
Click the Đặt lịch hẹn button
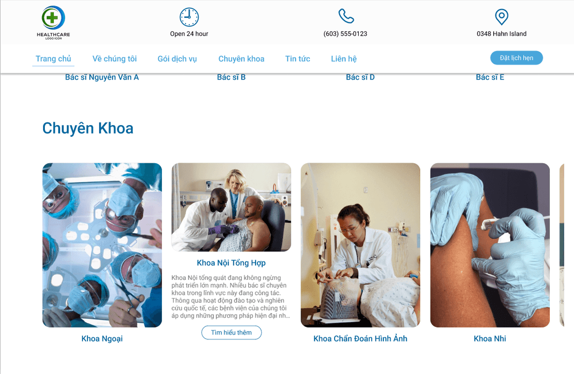coord(516,58)
